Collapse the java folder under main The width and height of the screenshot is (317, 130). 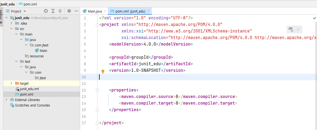(21, 40)
